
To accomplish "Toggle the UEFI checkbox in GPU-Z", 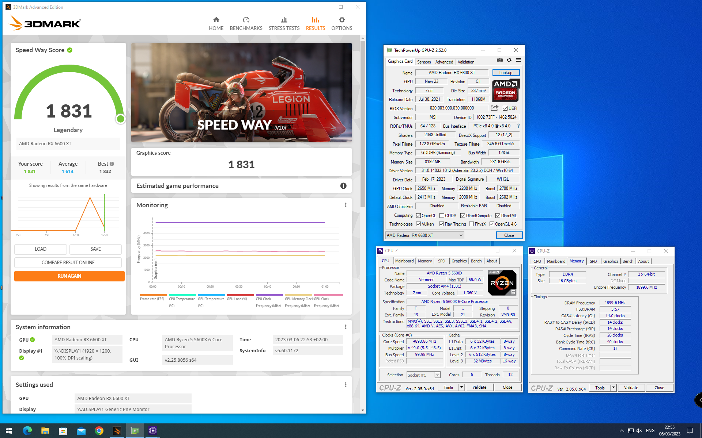I will (505, 108).
